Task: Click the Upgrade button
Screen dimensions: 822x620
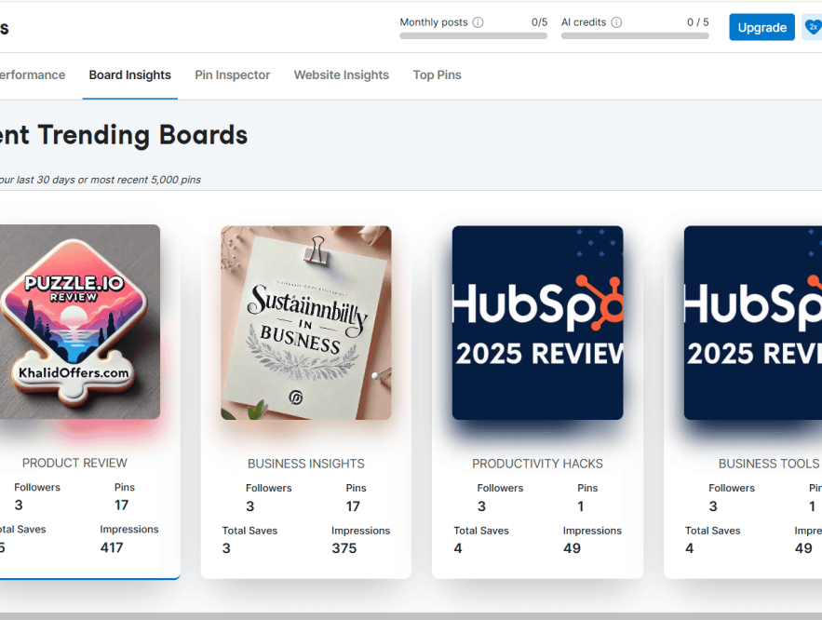Action: (761, 27)
